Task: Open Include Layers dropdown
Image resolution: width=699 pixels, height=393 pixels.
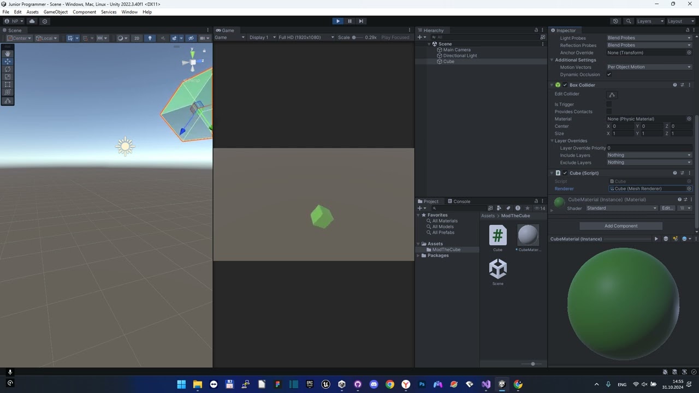Action: tap(649, 155)
